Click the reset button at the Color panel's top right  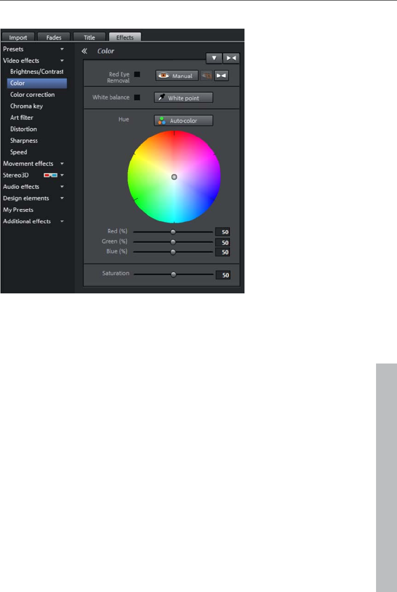pos(231,58)
